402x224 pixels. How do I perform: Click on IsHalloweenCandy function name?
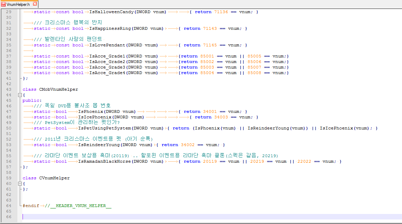[111, 12]
